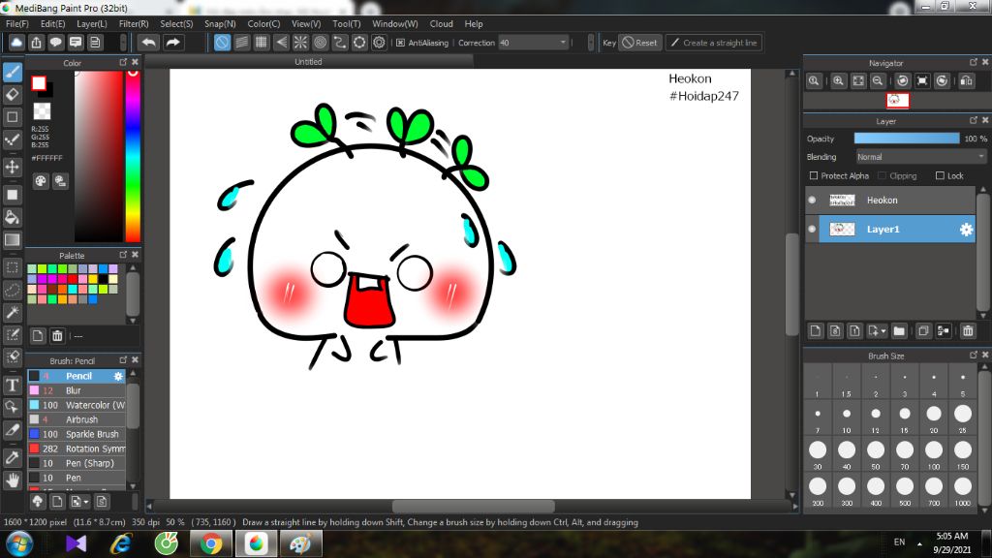Open the Filter menu
992x558 pixels.
pos(134,24)
